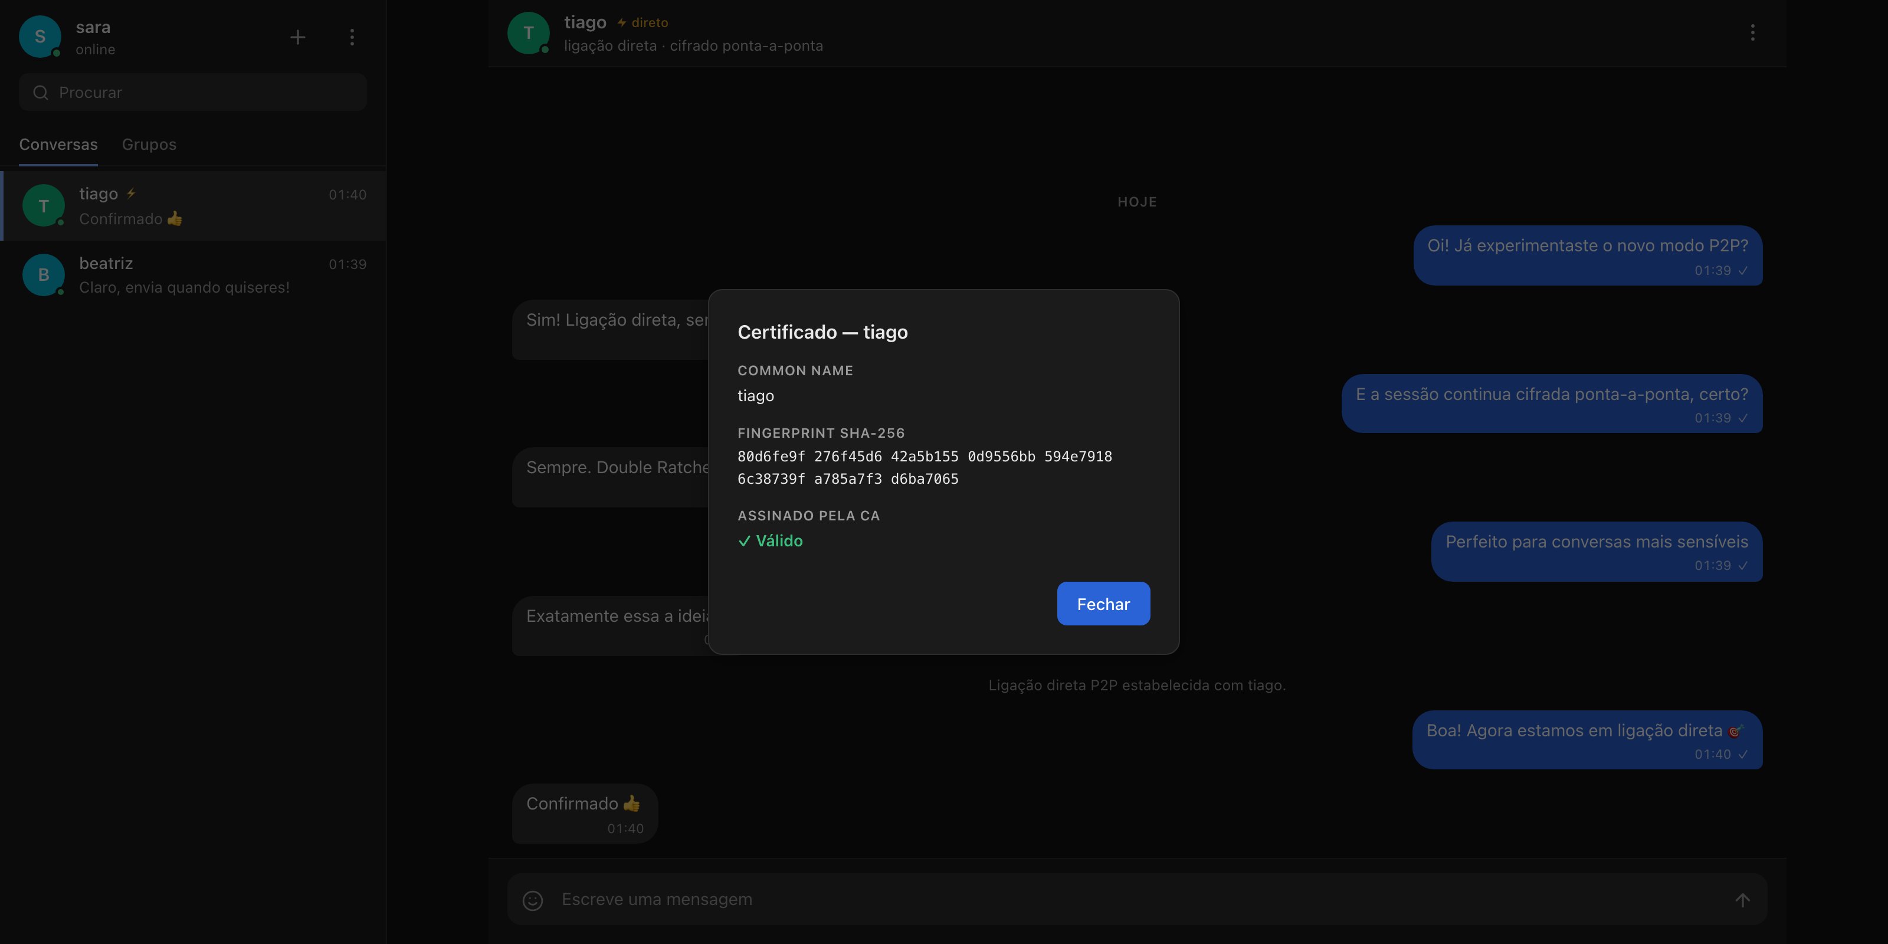Click the message 'Boa! Agora estamos em ligação direta'

1587,739
